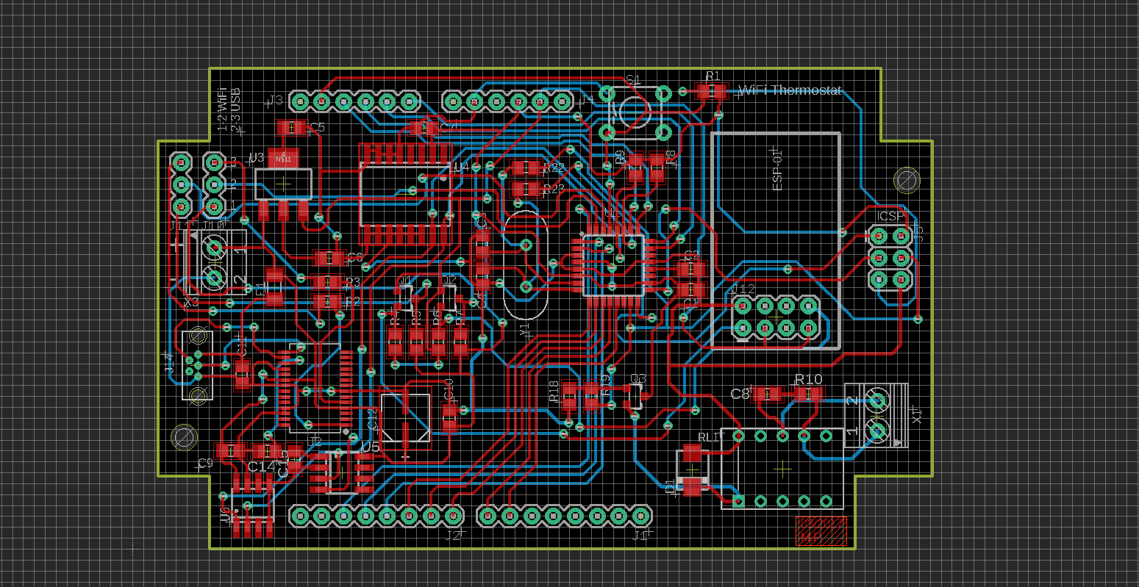Select capacitor C8 near the relay
Screen dimensions: 1139x587
coord(765,395)
